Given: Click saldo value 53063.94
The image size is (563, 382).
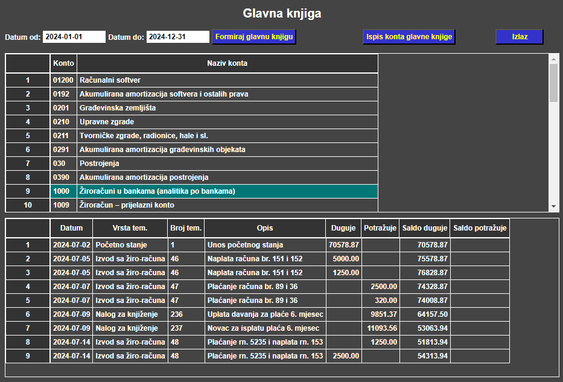Looking at the screenshot, I should [425, 328].
